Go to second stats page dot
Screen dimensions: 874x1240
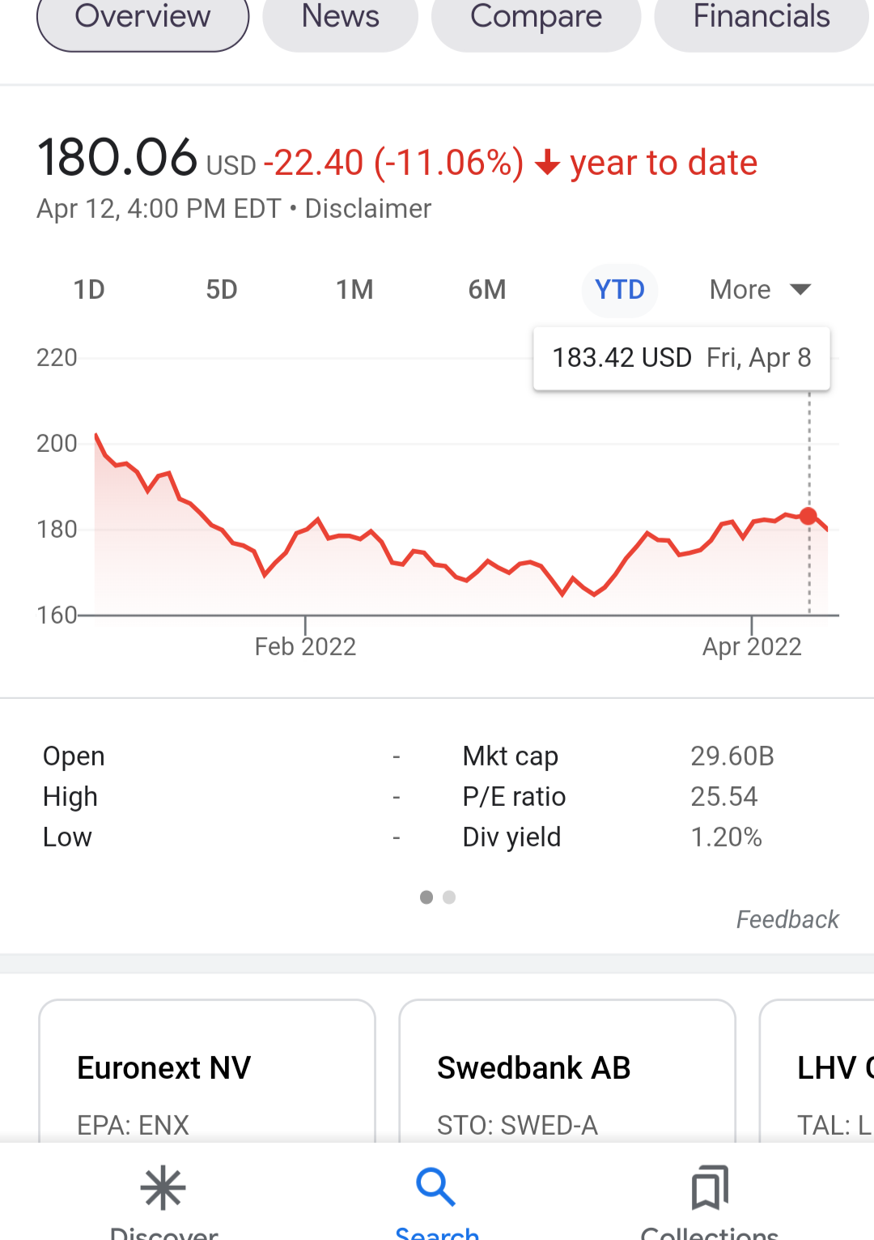point(449,897)
